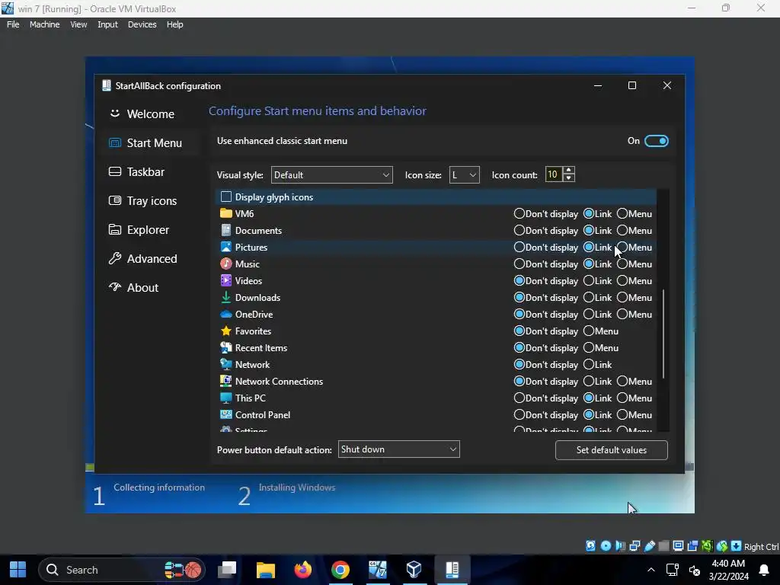This screenshot has width=780, height=585.
Task: Click the Music item icon
Action: (x=225, y=264)
